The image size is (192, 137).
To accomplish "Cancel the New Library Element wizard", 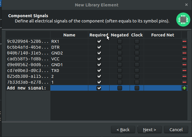I will (176, 130).
